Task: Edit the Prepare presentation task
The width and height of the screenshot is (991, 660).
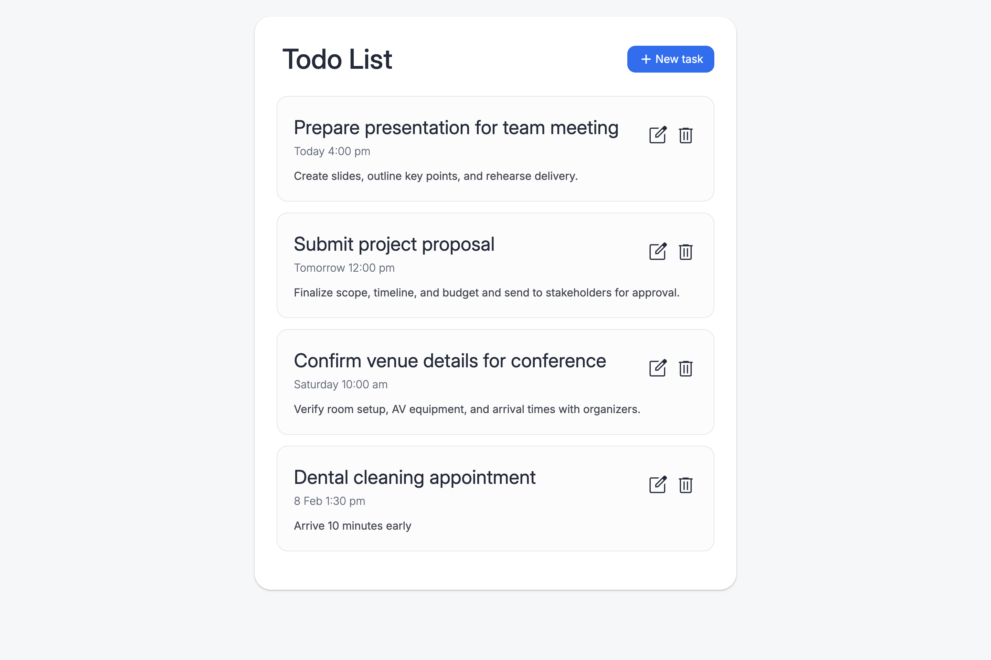Action: click(x=657, y=135)
